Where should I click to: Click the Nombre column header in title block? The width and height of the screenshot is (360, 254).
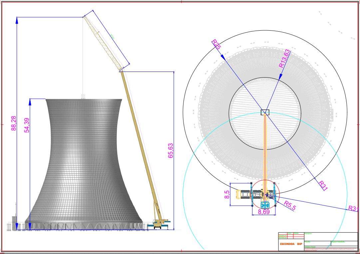(x=296, y=233)
